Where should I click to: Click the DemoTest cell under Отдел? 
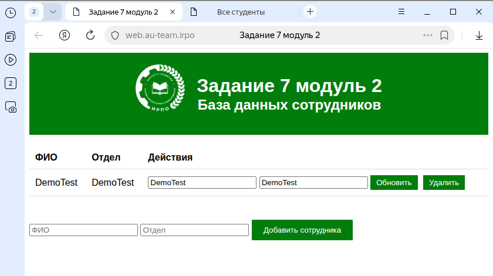tap(113, 182)
